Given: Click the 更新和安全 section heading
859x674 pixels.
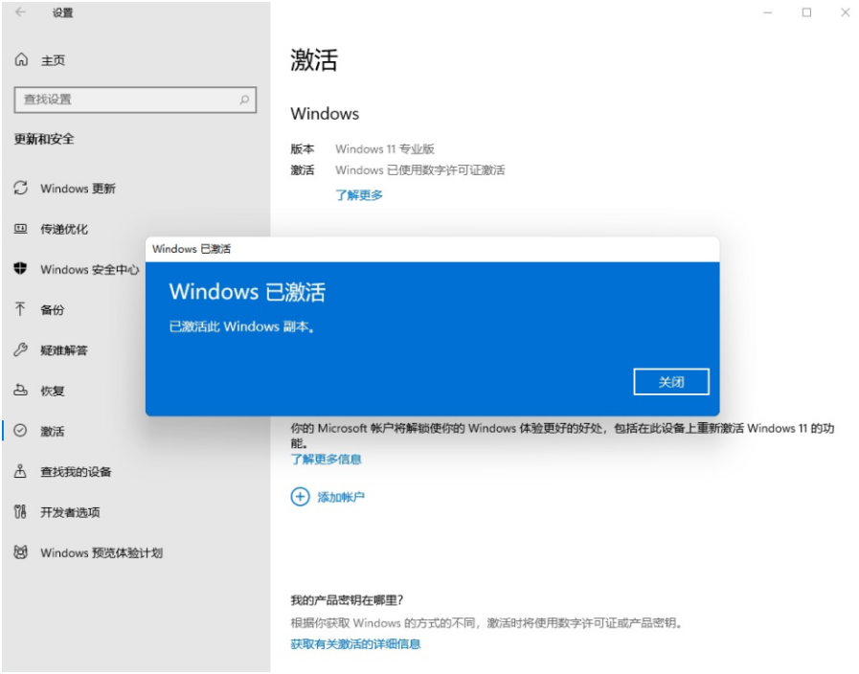Looking at the screenshot, I should [44, 139].
